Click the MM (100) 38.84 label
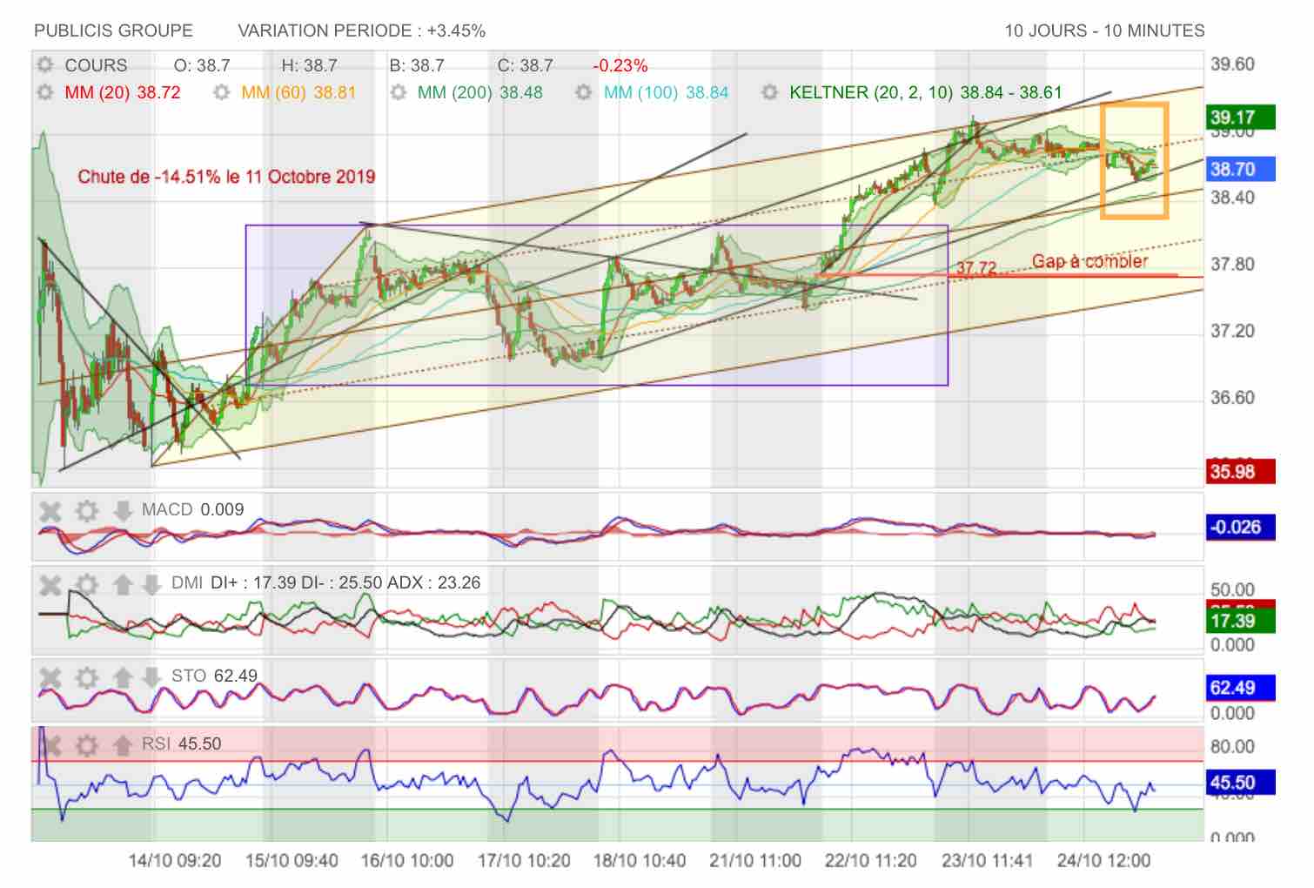 click(666, 92)
